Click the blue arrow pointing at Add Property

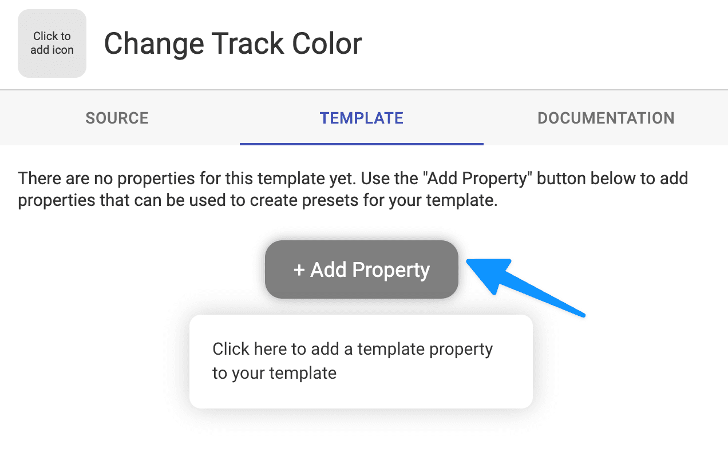coord(525,287)
